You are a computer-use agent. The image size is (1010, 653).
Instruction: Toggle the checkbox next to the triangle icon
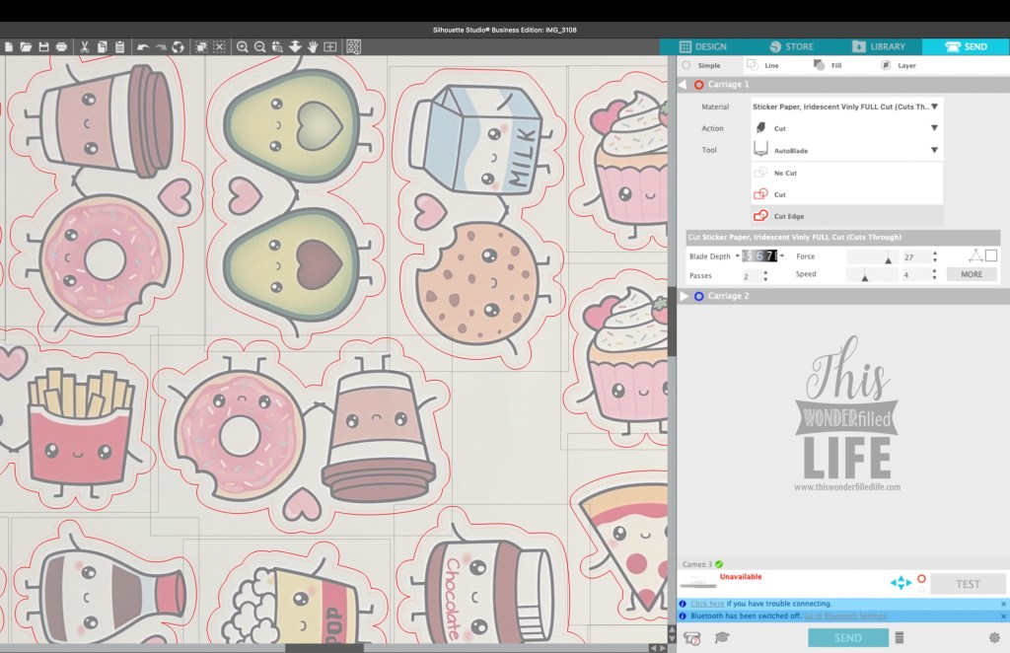pyautogui.click(x=991, y=255)
